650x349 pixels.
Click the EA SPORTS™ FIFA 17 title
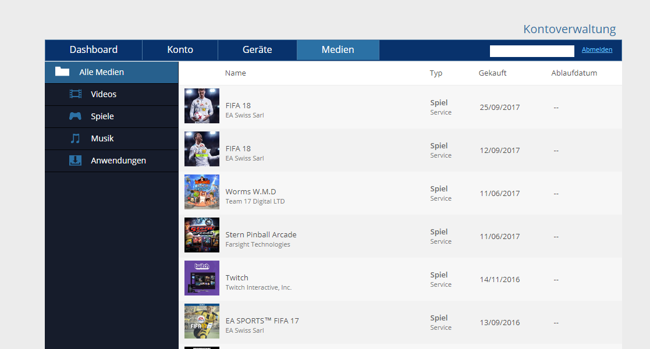(262, 321)
